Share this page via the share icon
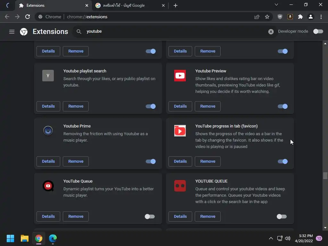The image size is (328, 246). click(x=257, y=17)
